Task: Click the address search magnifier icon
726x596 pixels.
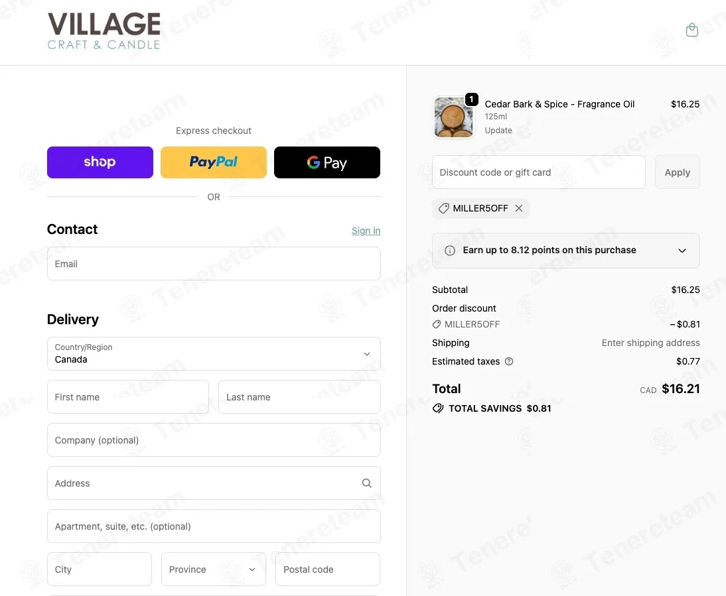Action: coord(366,483)
